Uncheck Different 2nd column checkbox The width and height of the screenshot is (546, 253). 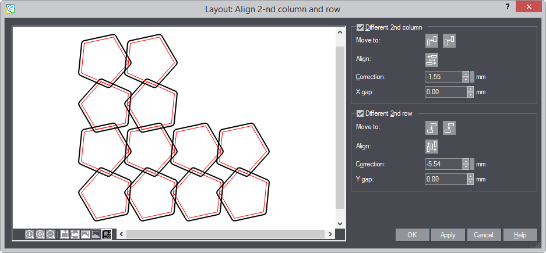[x=360, y=27]
